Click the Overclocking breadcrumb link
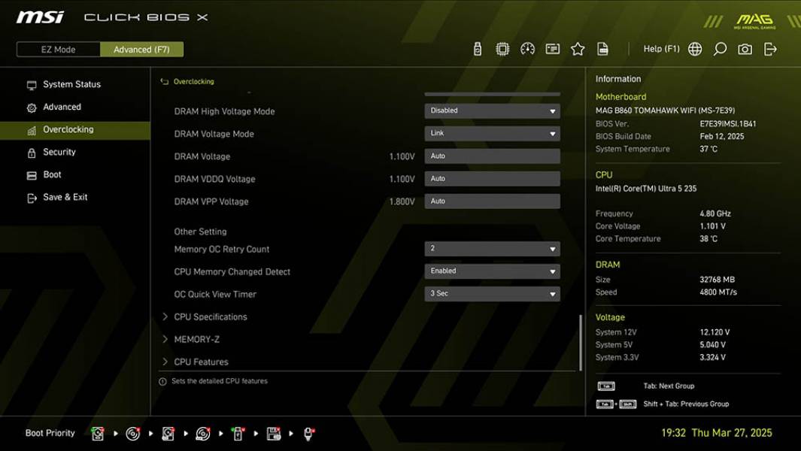801x451 pixels. point(193,82)
